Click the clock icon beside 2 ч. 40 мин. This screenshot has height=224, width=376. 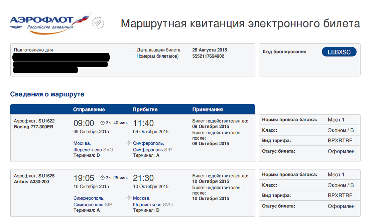coord(102,123)
